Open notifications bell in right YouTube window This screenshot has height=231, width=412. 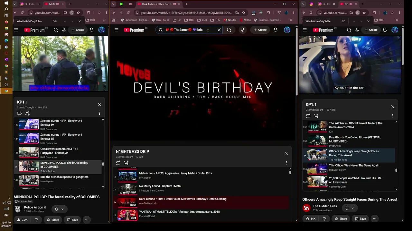[385, 30]
